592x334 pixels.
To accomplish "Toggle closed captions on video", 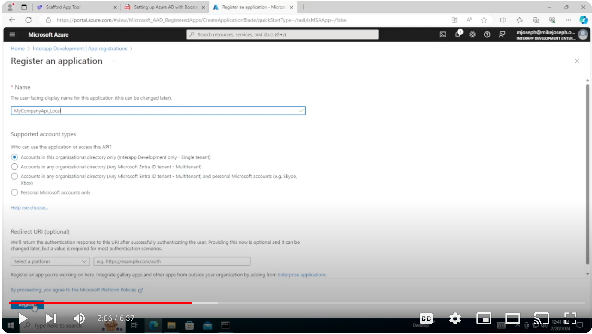I will coord(426,318).
